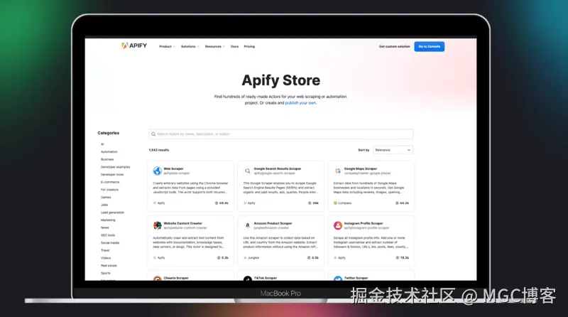568x317 pixels.
Task: Select the Real estate category
Action: pyautogui.click(x=109, y=266)
